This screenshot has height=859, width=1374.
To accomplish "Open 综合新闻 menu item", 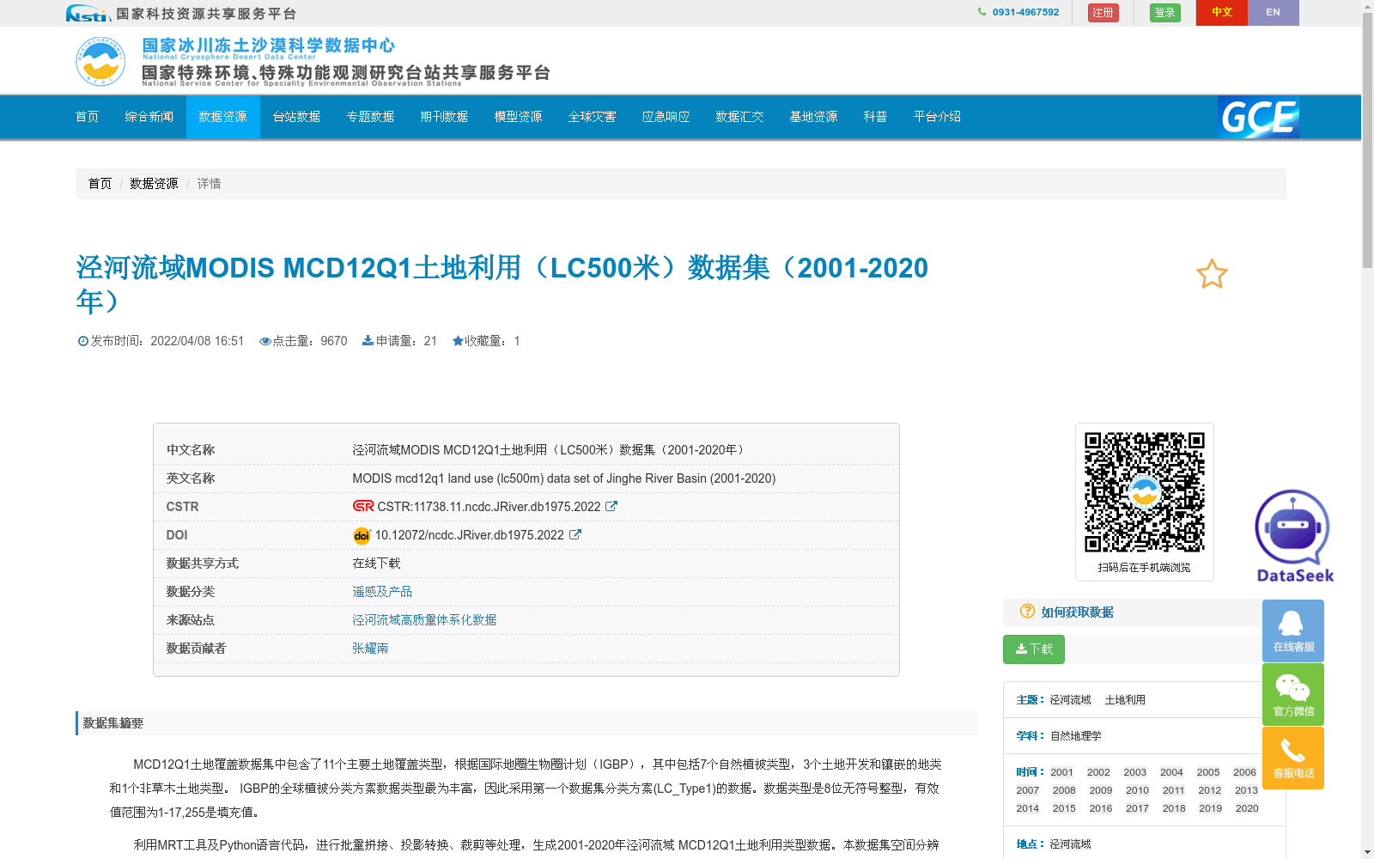I will click(x=149, y=117).
